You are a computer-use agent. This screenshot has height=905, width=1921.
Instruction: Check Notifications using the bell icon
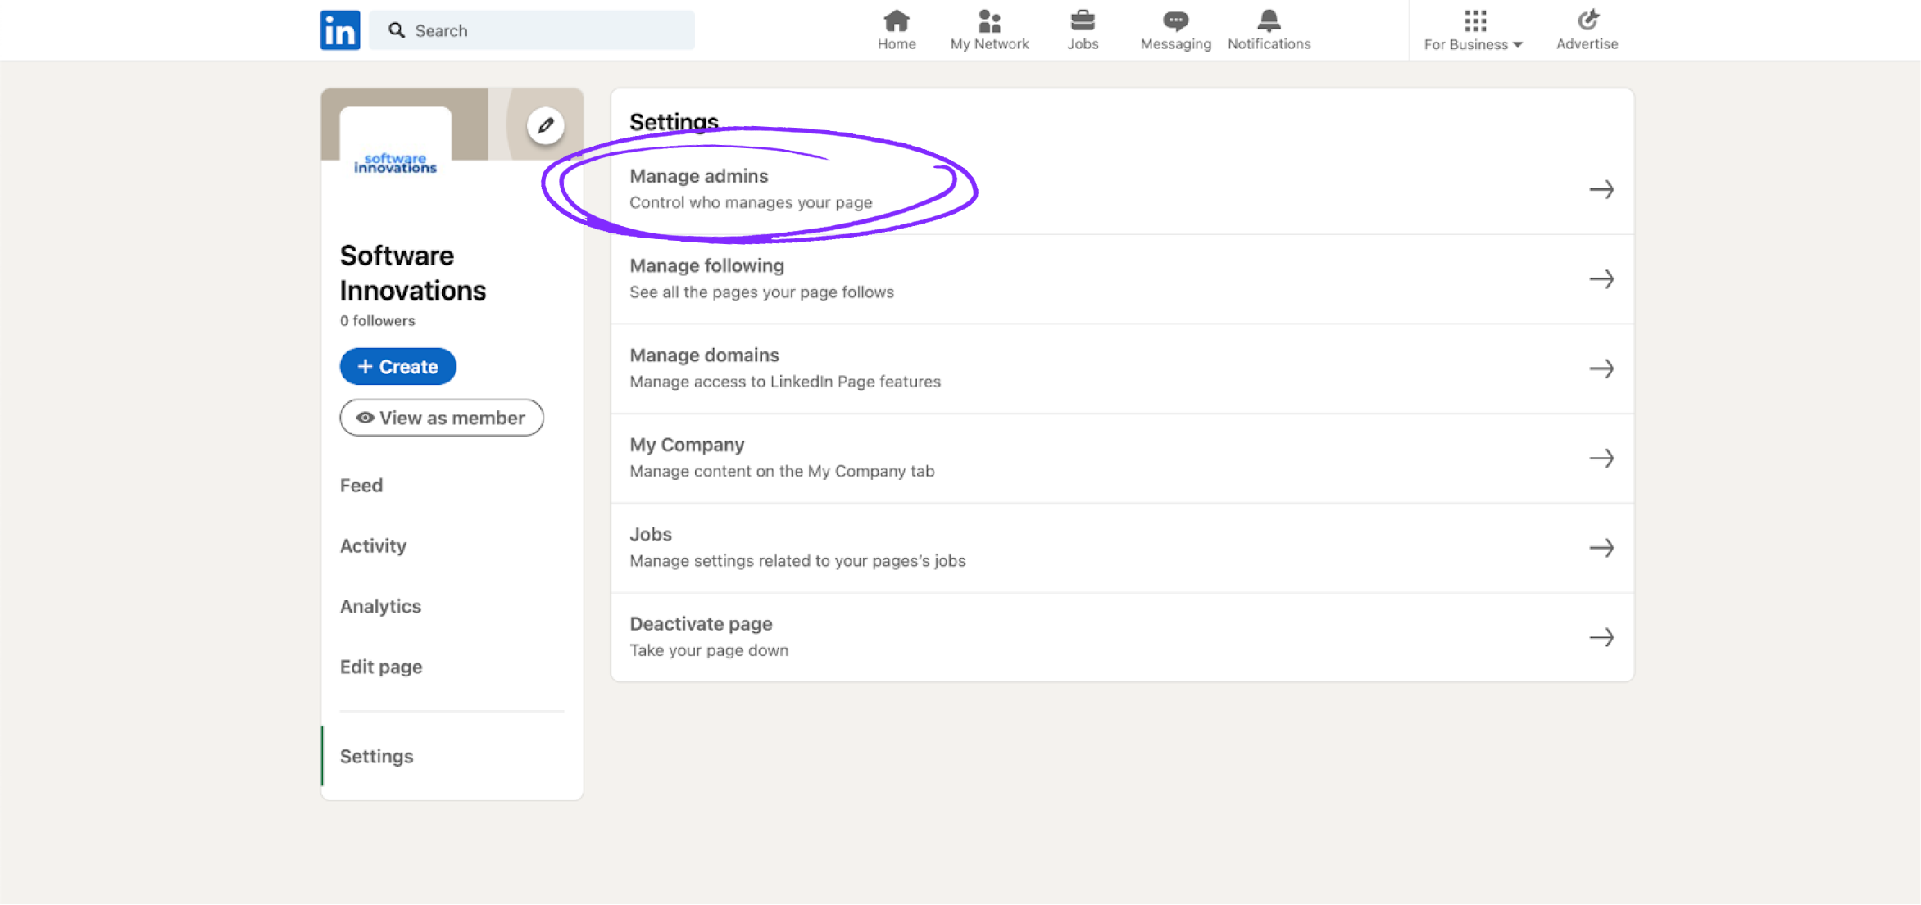coord(1268,21)
